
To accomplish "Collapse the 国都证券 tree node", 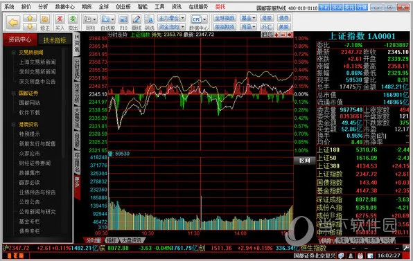I will [x=13, y=93].
